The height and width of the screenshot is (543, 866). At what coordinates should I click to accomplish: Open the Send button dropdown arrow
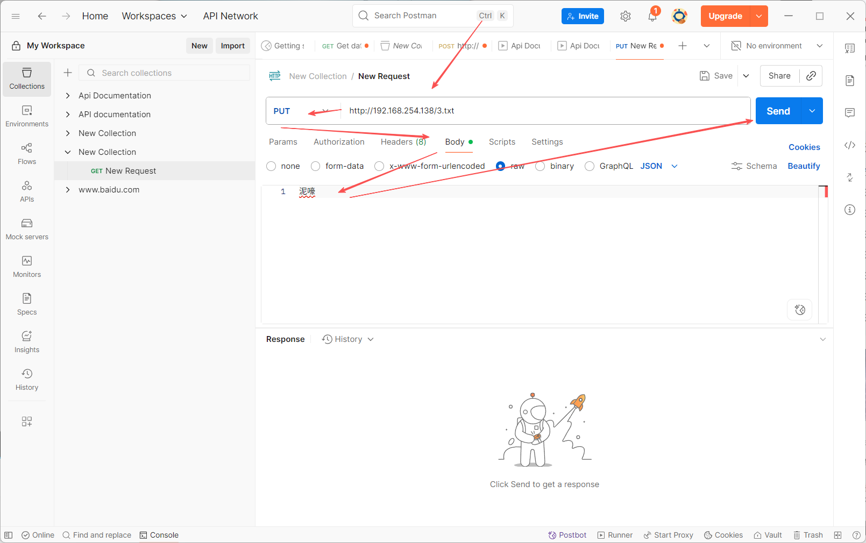[812, 111]
